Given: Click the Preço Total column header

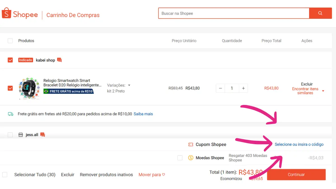Looking at the screenshot, I should (x=271, y=41).
